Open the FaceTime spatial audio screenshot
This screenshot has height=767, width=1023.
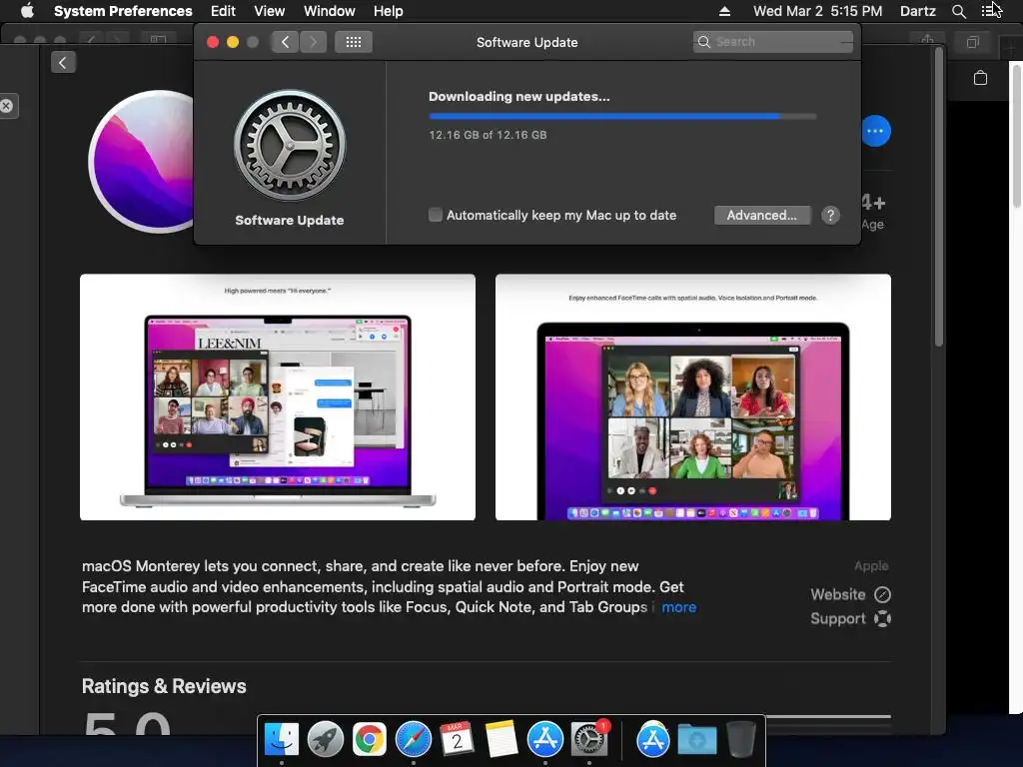pyautogui.click(x=693, y=396)
